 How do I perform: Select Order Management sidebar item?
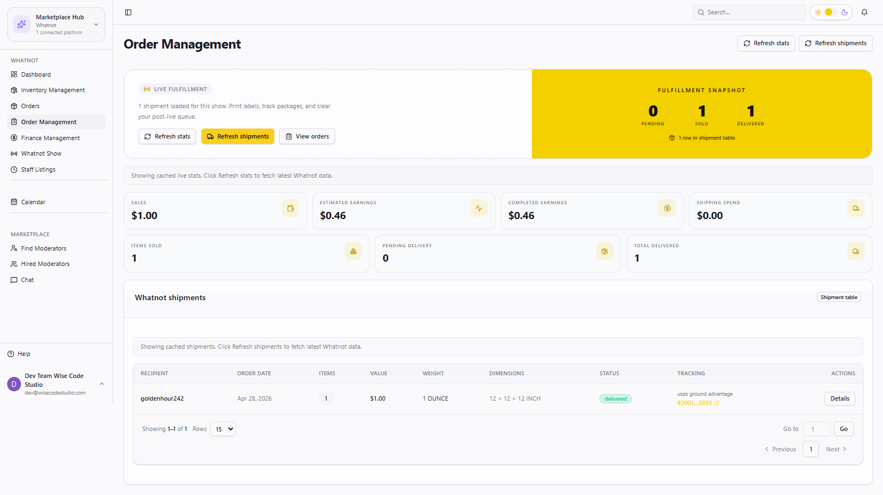pos(56,122)
